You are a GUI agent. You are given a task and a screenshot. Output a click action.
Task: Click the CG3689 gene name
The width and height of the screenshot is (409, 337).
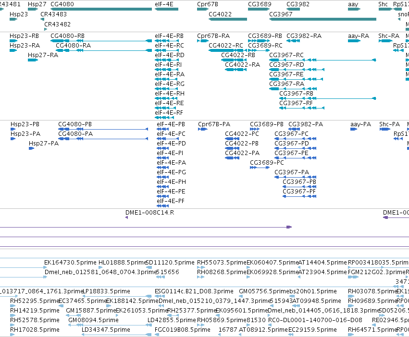(260, 4)
